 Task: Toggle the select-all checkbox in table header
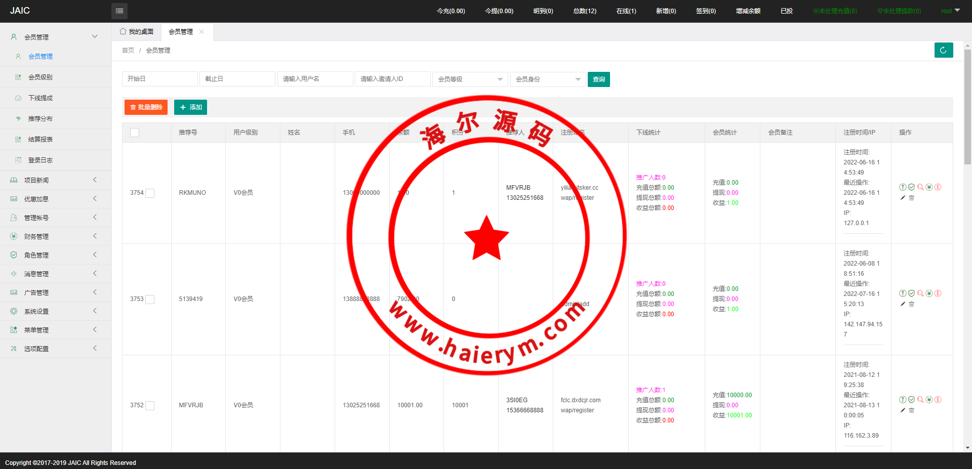tap(135, 133)
